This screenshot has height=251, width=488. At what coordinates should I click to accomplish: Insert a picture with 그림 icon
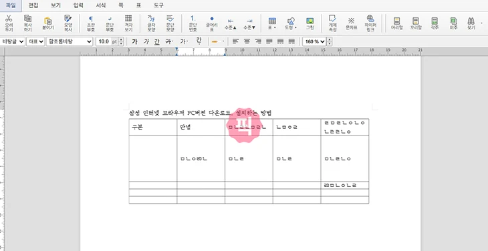310,23
